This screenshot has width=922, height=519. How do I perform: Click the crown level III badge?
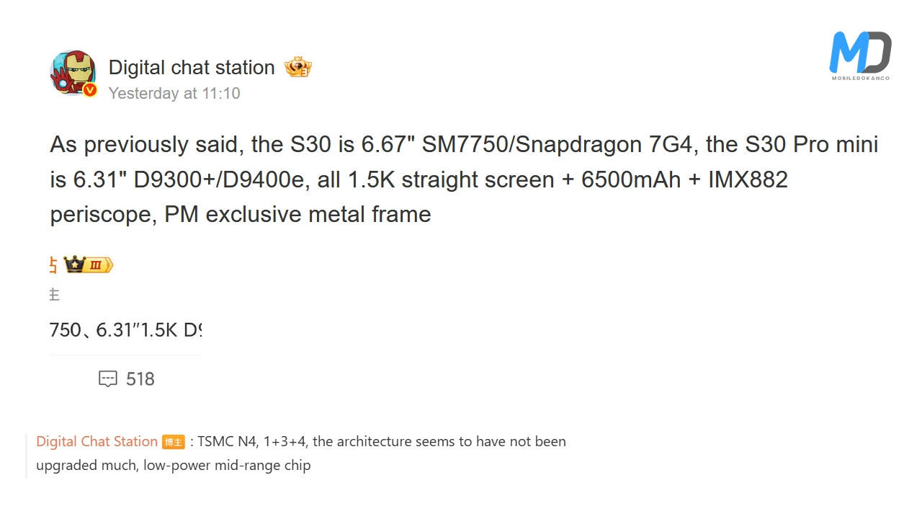point(88,265)
